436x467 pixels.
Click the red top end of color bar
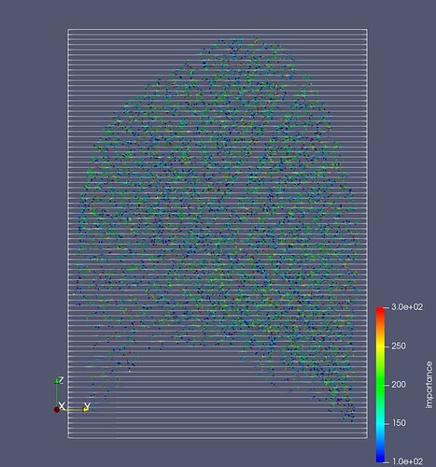tap(380, 310)
